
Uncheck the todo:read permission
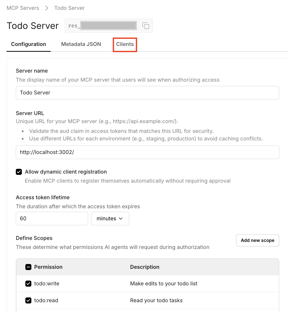[28, 300]
